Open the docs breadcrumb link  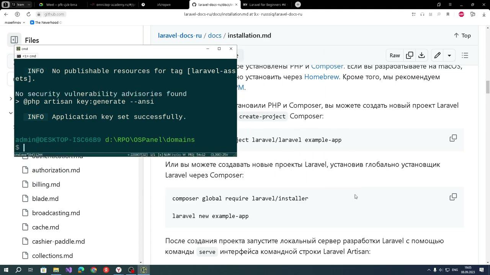pyautogui.click(x=214, y=36)
